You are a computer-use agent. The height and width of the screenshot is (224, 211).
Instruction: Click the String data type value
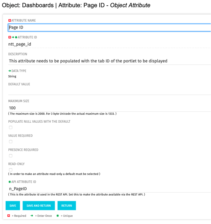pyautogui.click(x=12, y=76)
